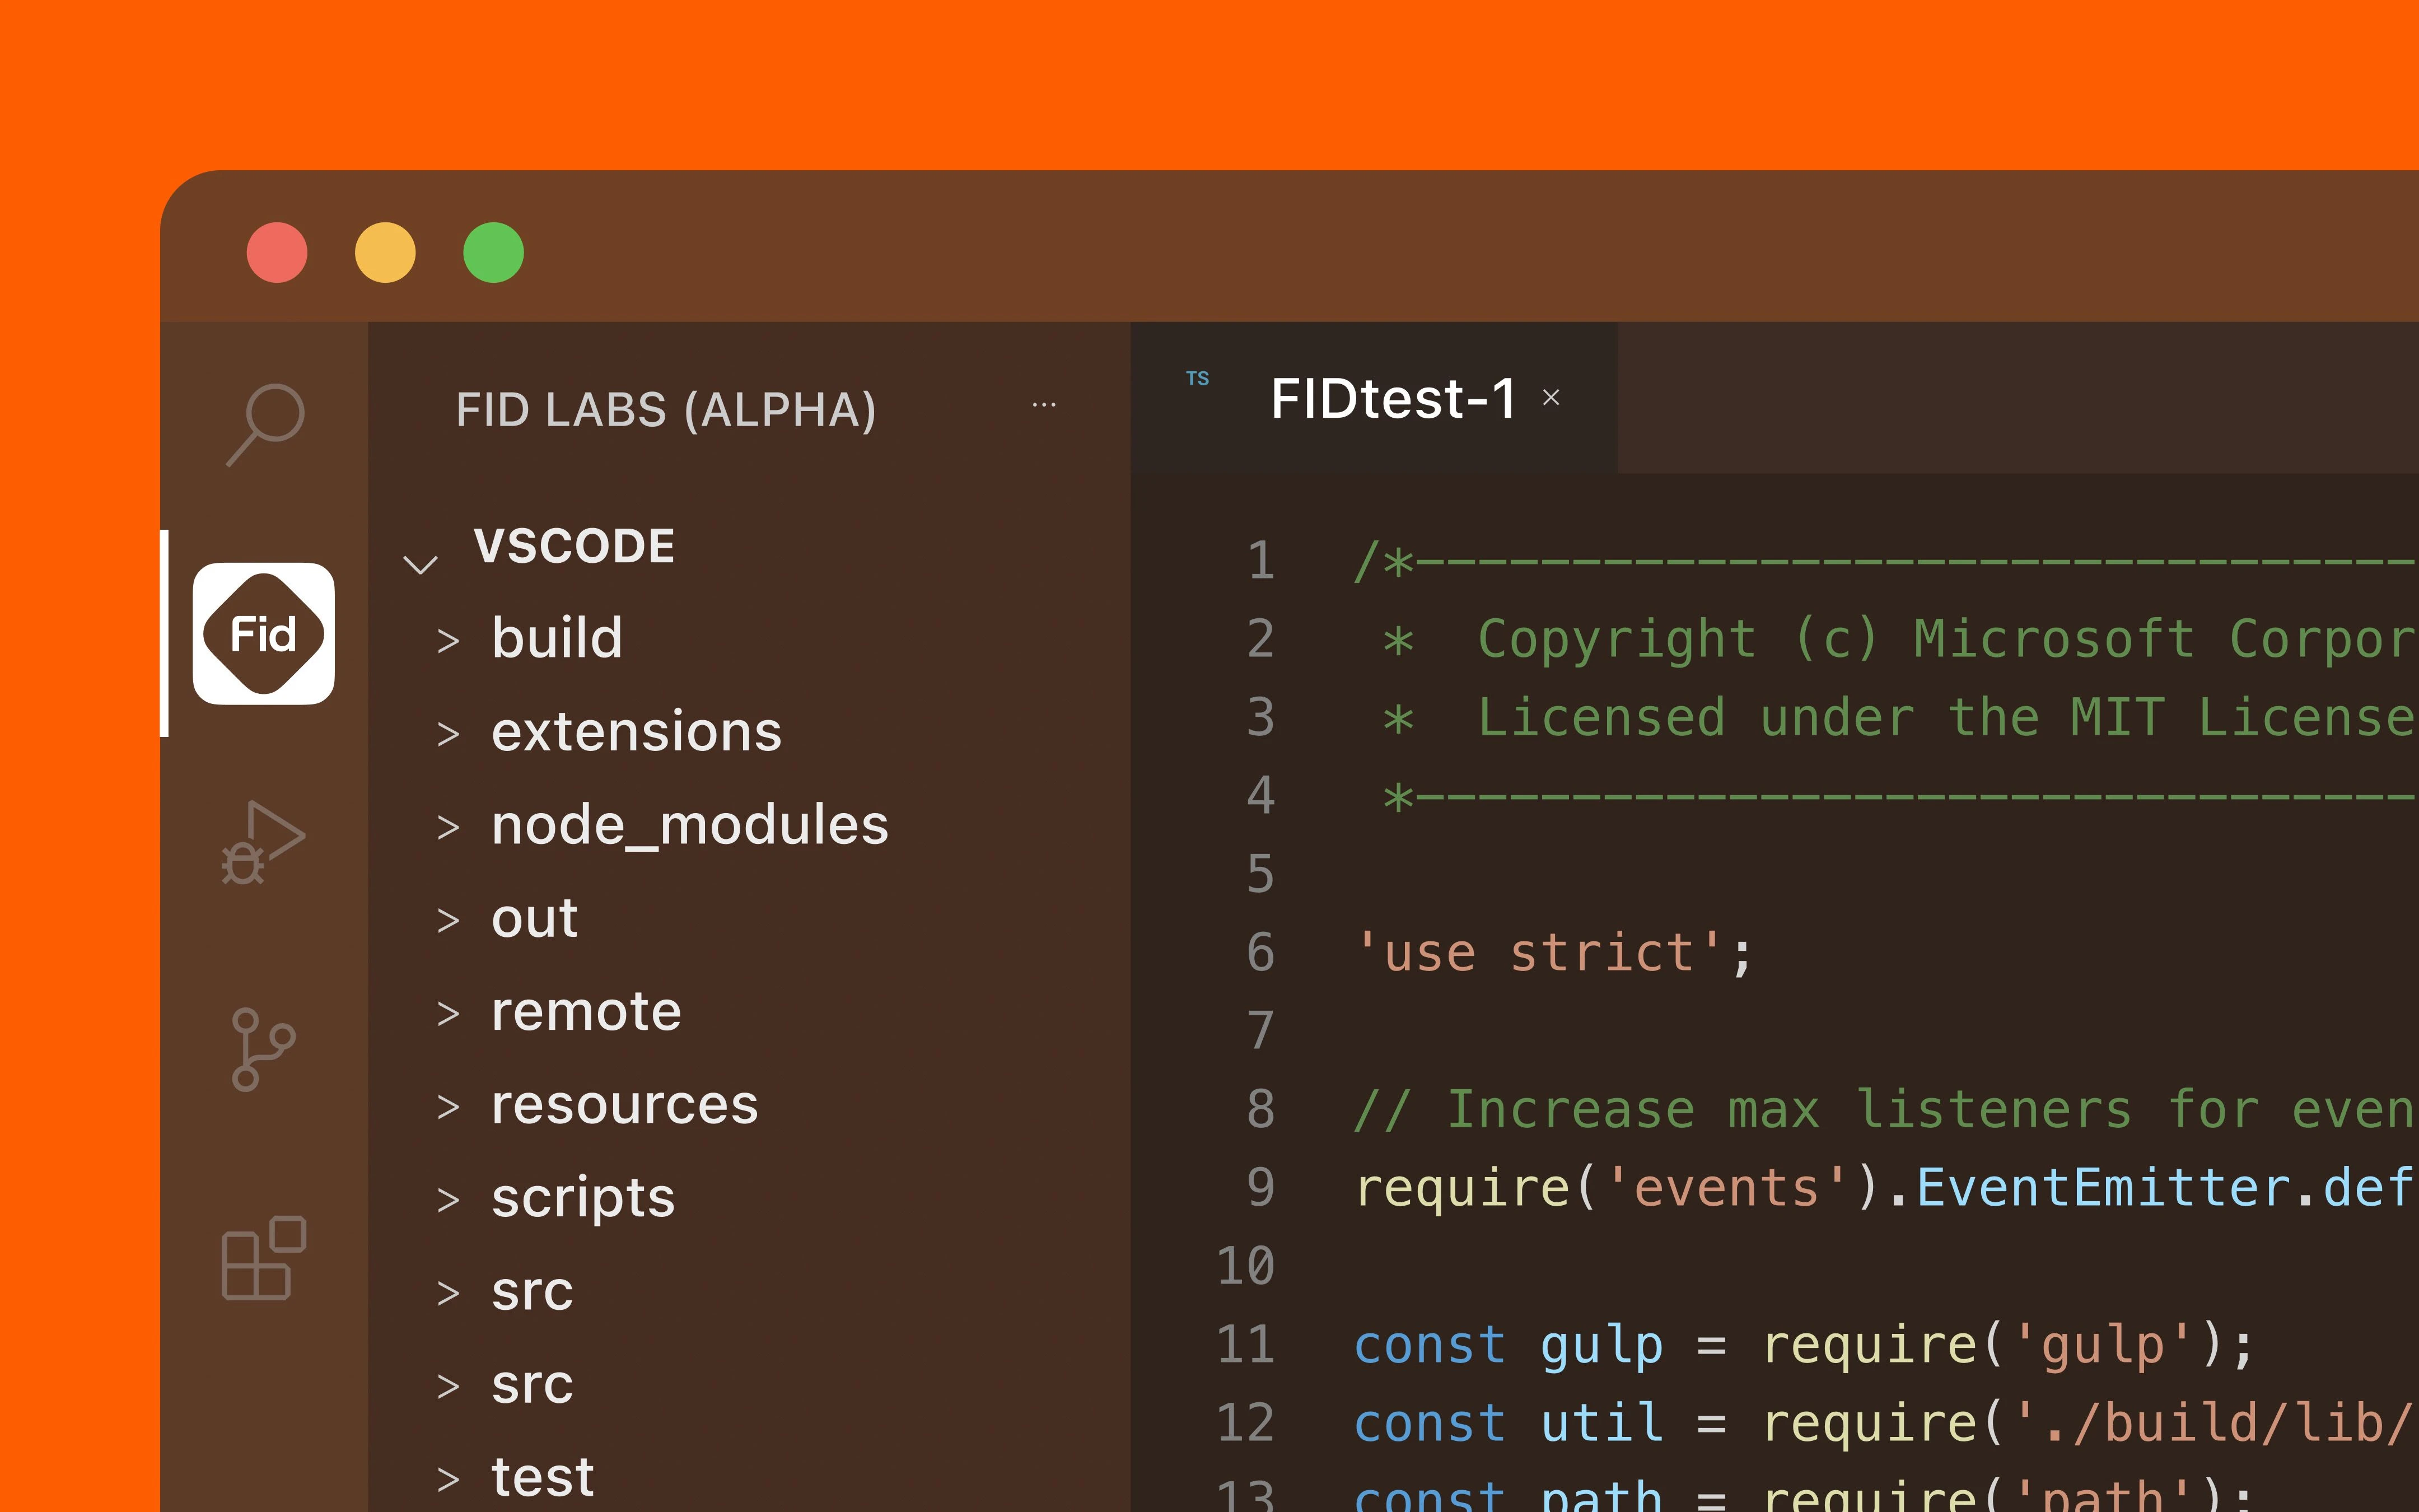2419x1512 pixels.
Task: Open the Source Control branch icon
Action: point(263,1049)
